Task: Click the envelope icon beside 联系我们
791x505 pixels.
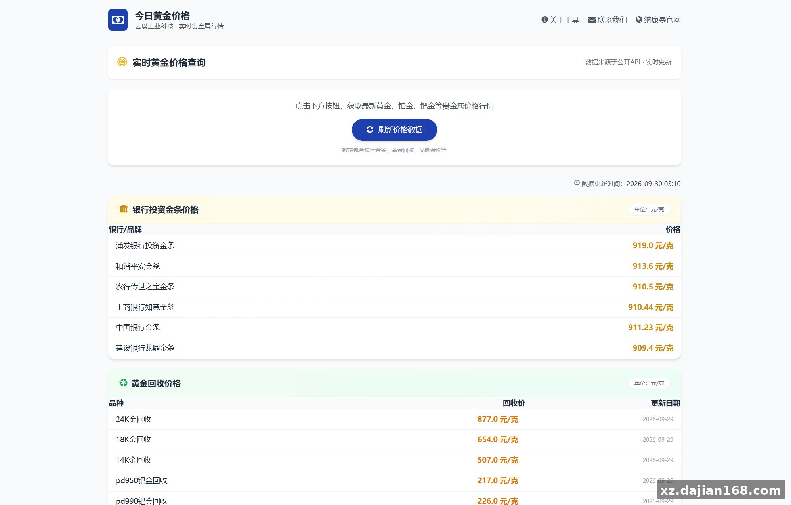Action: tap(592, 20)
